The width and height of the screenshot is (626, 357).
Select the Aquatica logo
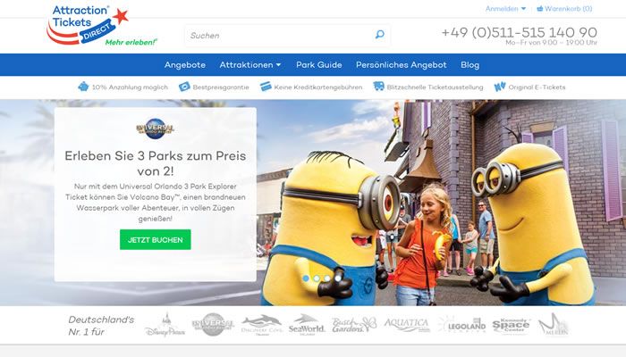click(x=407, y=325)
